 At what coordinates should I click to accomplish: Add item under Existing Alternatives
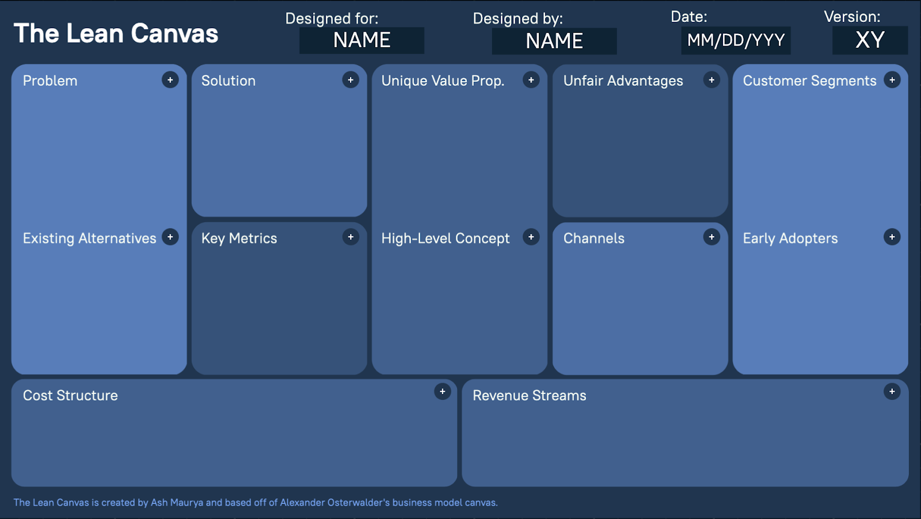[x=170, y=237]
